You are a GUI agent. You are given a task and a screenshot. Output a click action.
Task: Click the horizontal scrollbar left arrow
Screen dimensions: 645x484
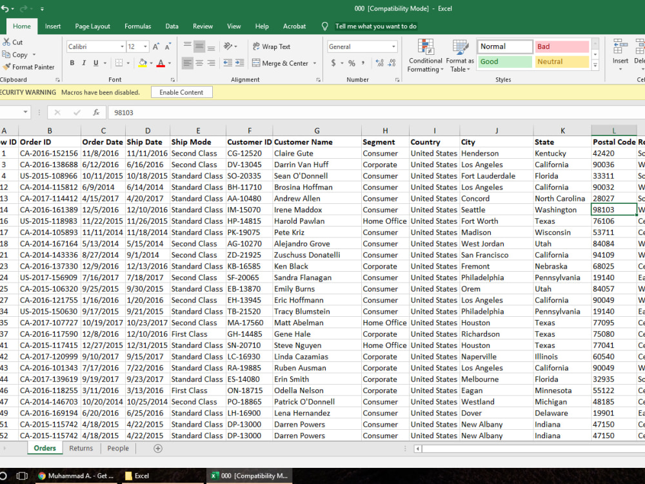tap(418, 449)
